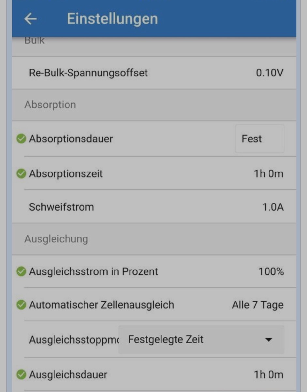This screenshot has height=392, width=307.
Task: Select the Festgelegte Zeit stop mode text
Action: point(166,340)
